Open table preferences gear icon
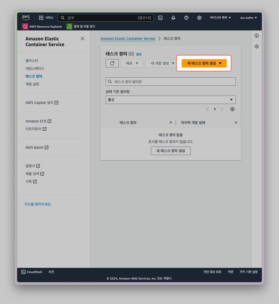Image resolution: width=279 pixels, height=304 pixels. click(232, 109)
